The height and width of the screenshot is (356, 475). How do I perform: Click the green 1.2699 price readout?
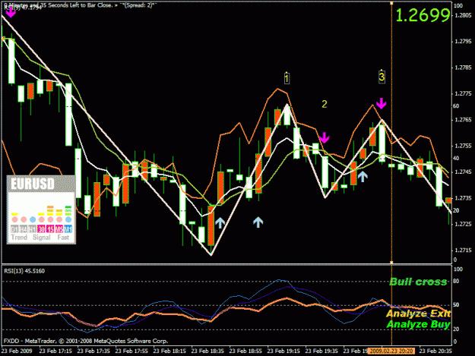[423, 15]
